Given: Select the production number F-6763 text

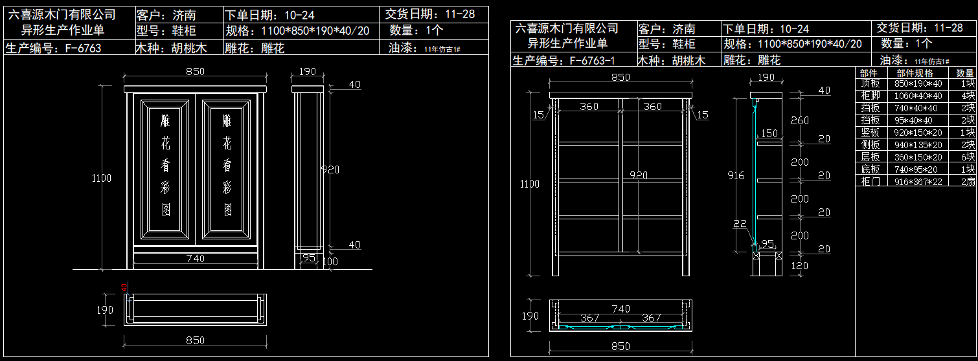Looking at the screenshot, I should (x=53, y=48).
